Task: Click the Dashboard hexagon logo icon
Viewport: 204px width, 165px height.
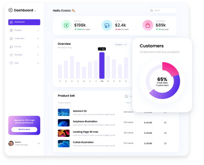Action: click(11, 10)
